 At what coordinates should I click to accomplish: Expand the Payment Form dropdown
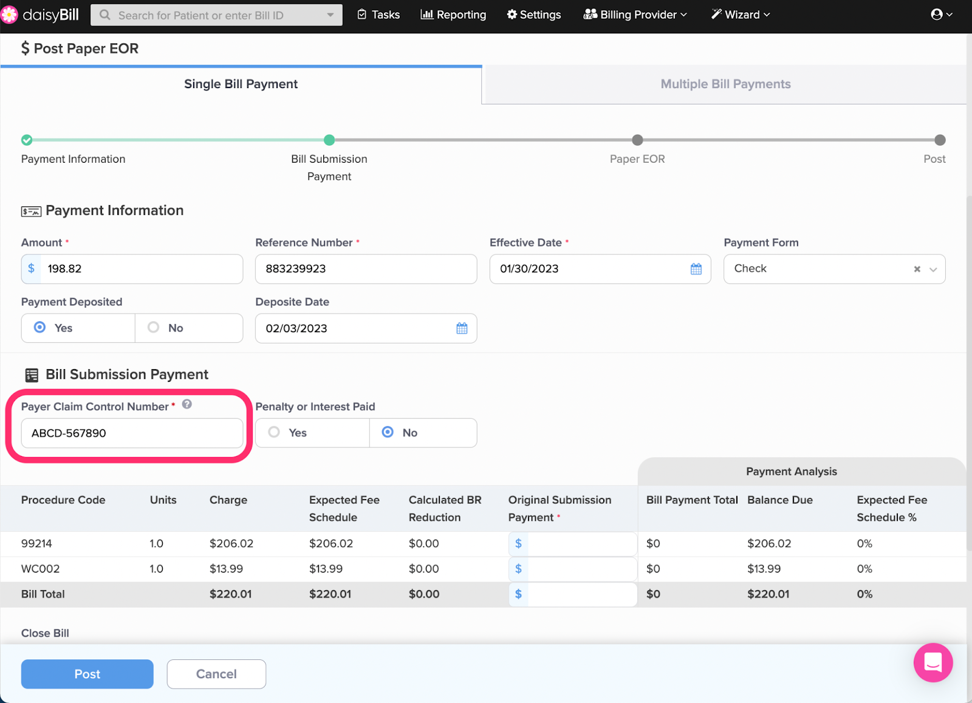[x=933, y=269]
